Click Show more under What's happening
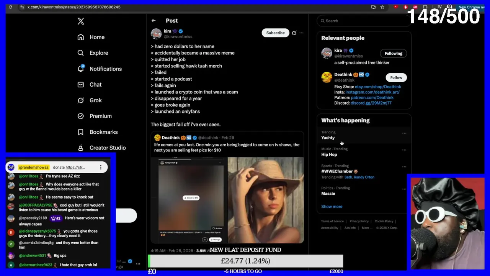 332,207
